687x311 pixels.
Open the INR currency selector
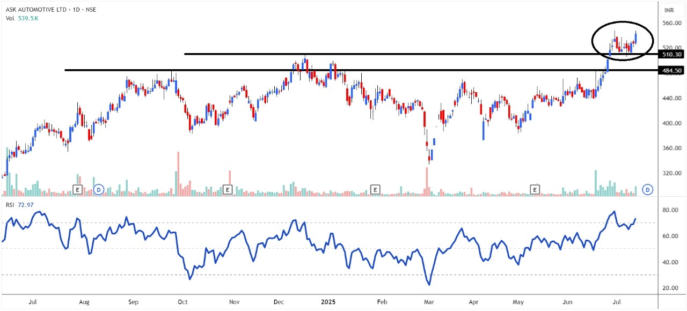[x=669, y=10]
